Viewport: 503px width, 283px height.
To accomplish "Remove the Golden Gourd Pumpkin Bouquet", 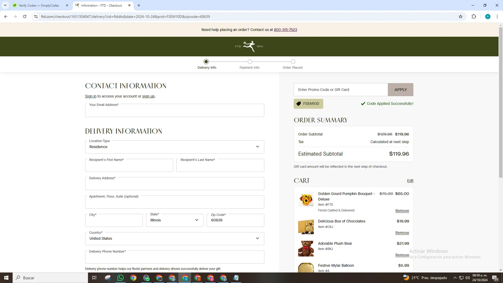I will tap(402, 211).
